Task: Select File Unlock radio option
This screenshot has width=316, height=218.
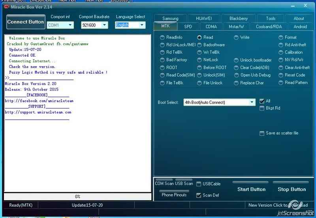Action: (210, 83)
